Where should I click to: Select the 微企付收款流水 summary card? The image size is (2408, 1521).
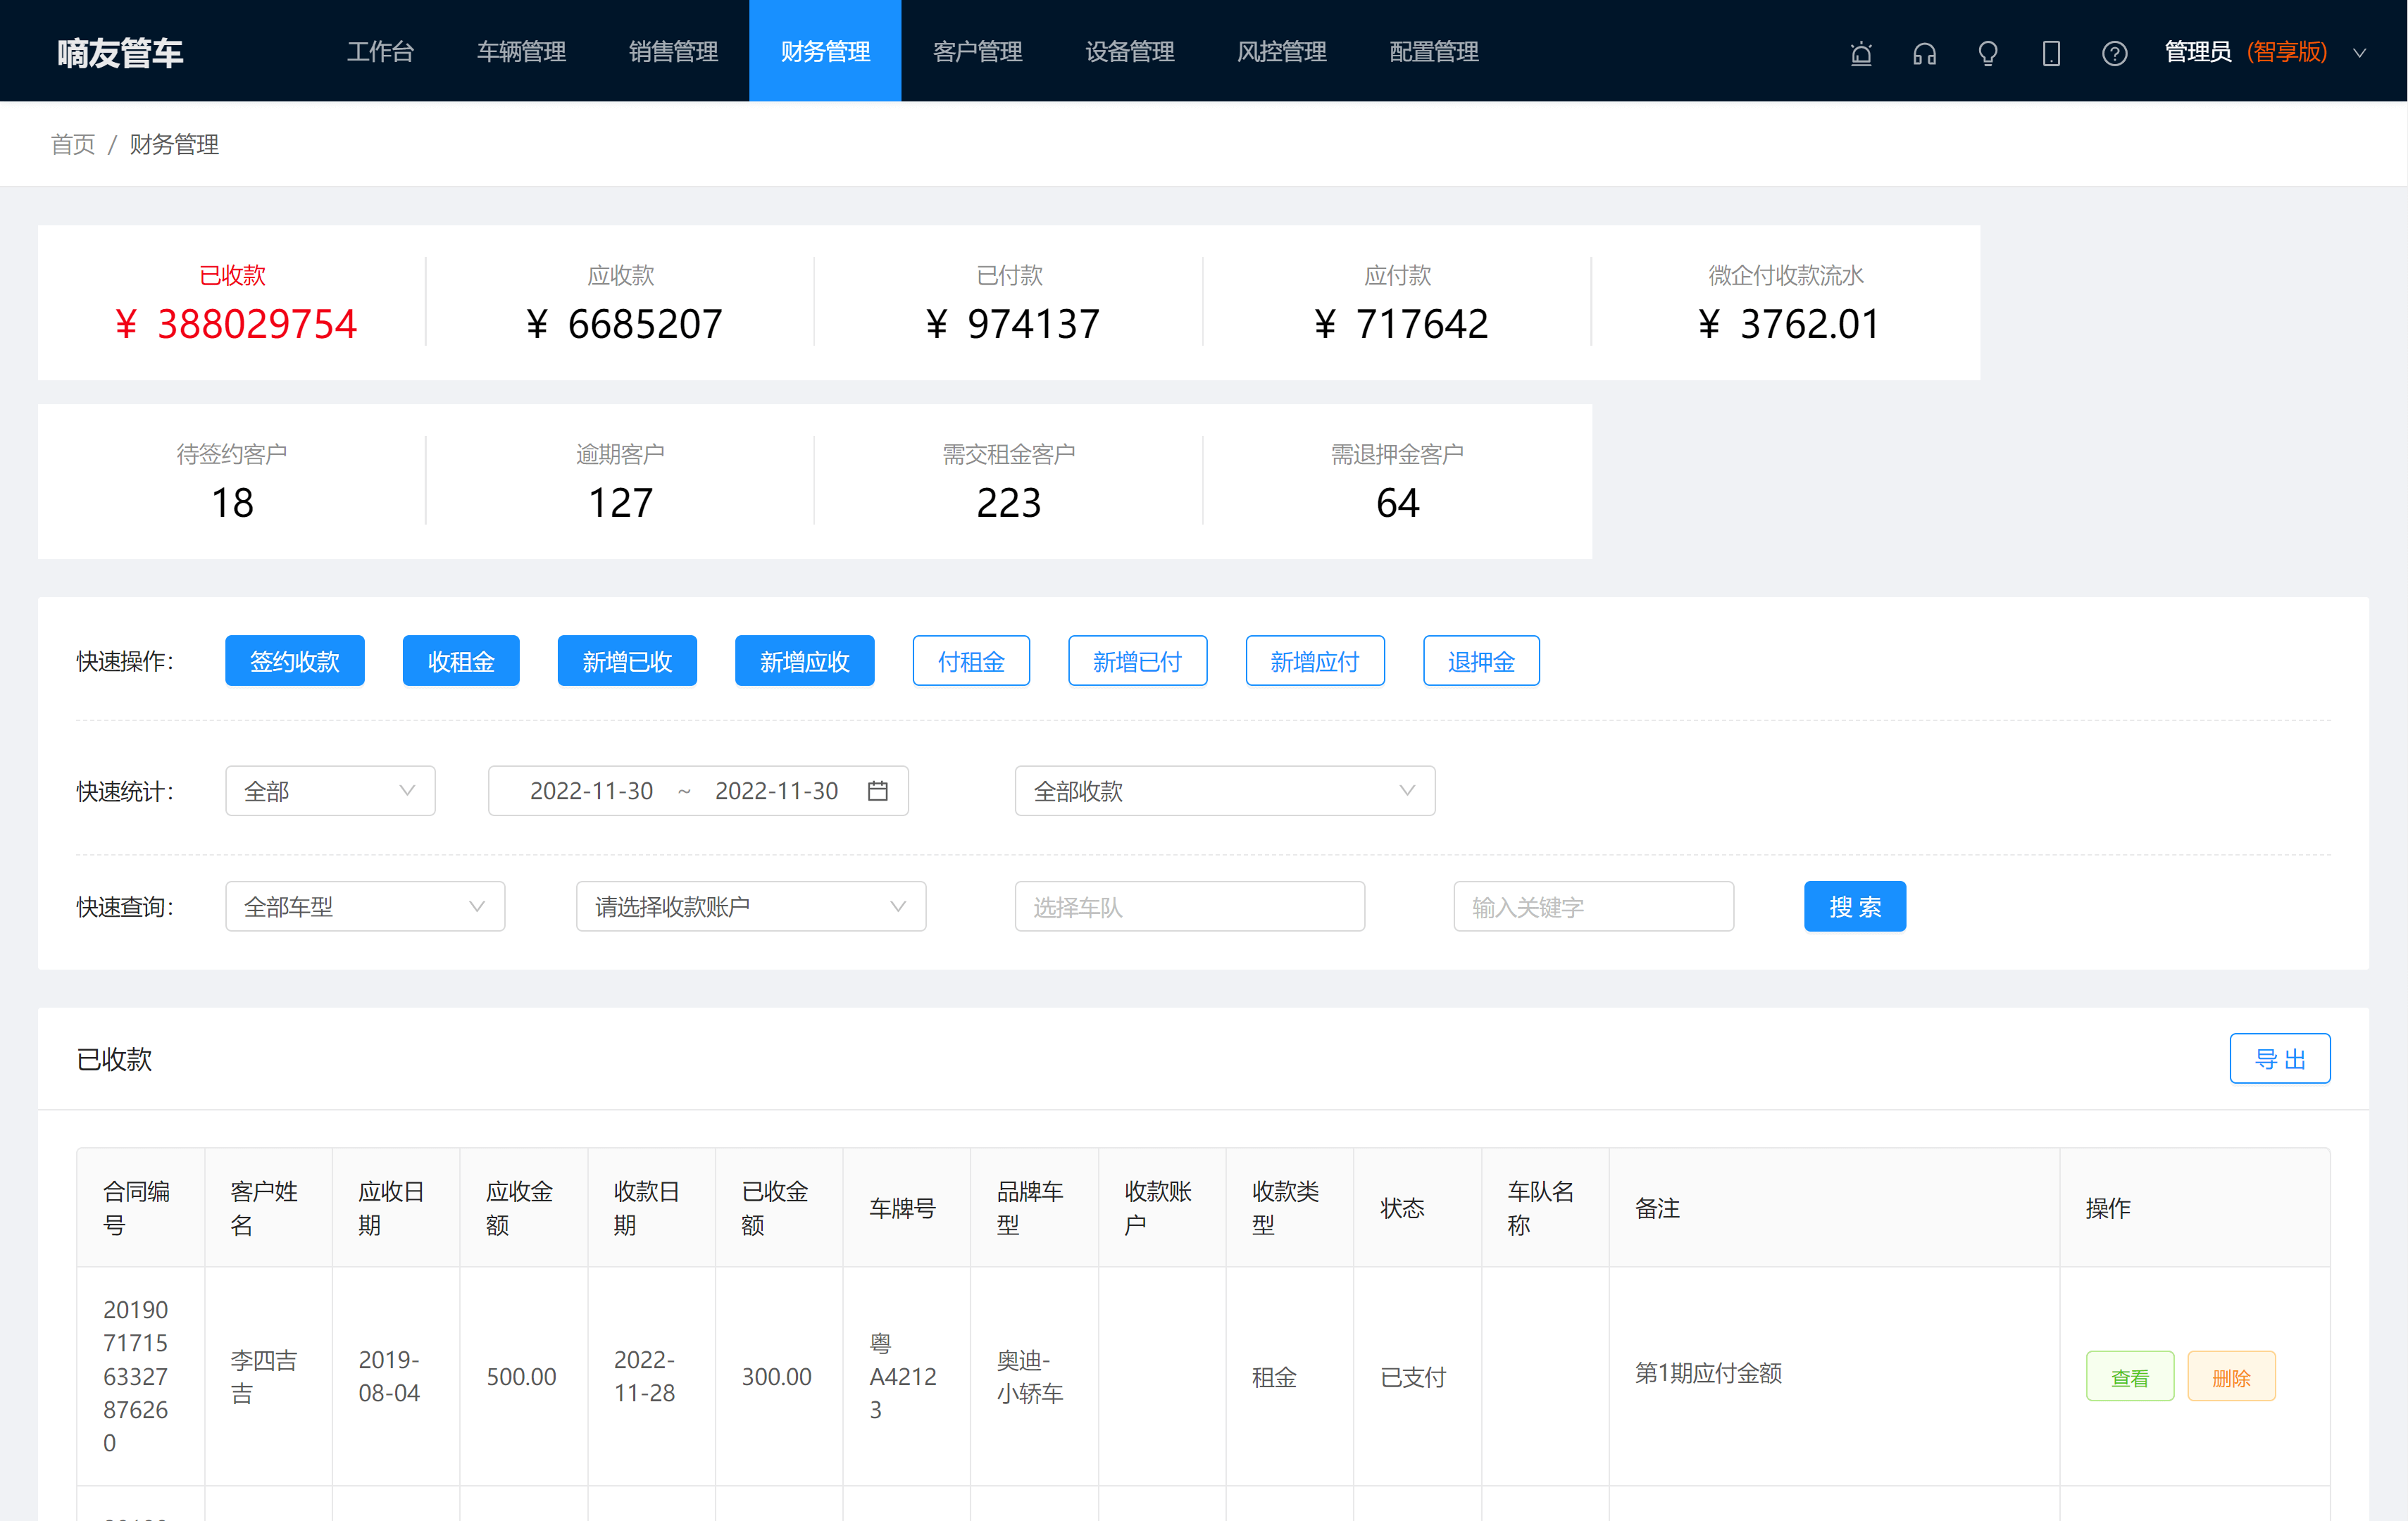click(1786, 302)
